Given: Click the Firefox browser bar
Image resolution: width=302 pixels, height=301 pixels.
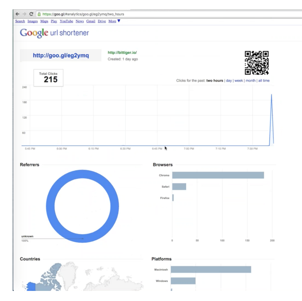Looking at the screenshot, I should click(173, 198).
